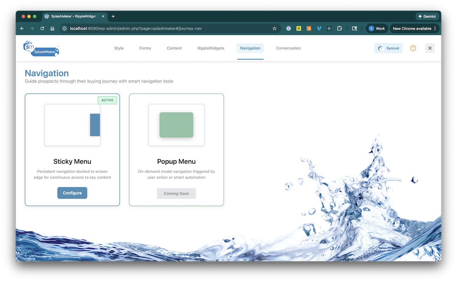The image size is (457, 282).
Task: Click the Gemini button
Action: tap(427, 16)
